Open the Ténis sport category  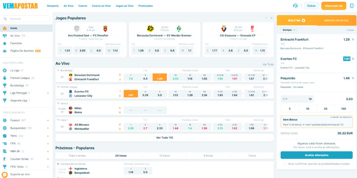click(26, 136)
